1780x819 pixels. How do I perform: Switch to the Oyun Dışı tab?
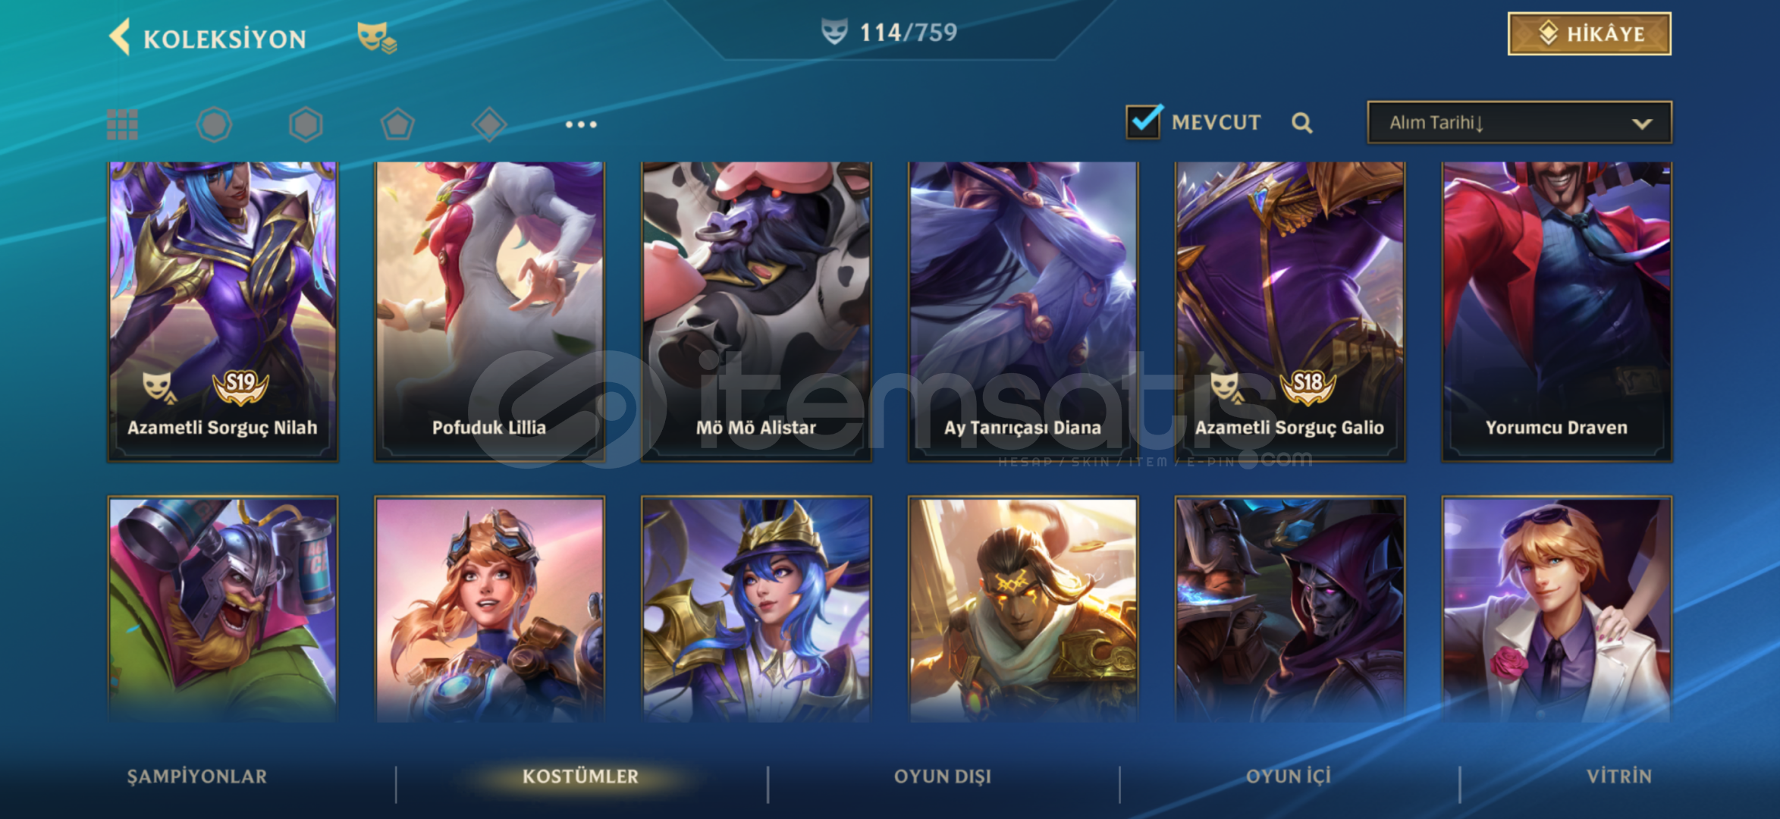943,777
